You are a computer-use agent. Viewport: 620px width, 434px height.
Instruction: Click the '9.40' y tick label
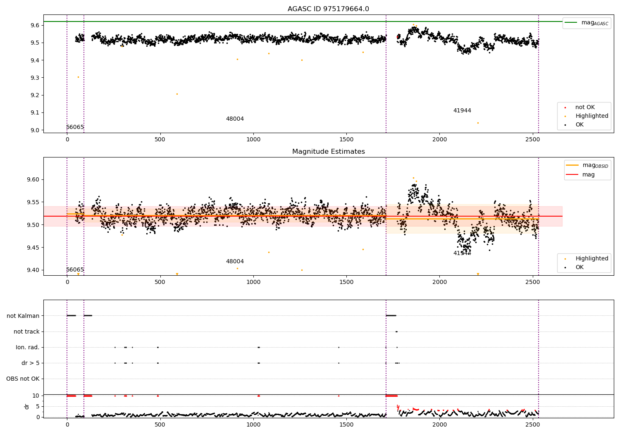coord(33,270)
